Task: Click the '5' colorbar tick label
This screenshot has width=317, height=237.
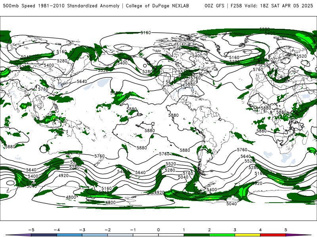Action: pos(286,230)
